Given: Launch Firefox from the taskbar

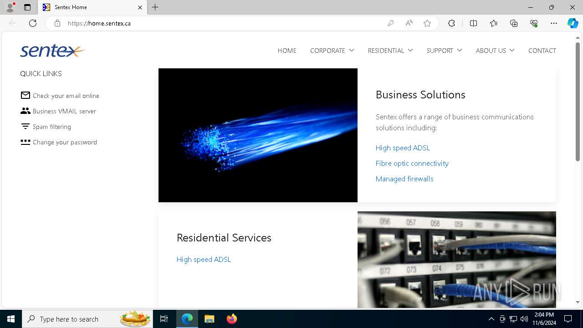Looking at the screenshot, I should (231, 319).
